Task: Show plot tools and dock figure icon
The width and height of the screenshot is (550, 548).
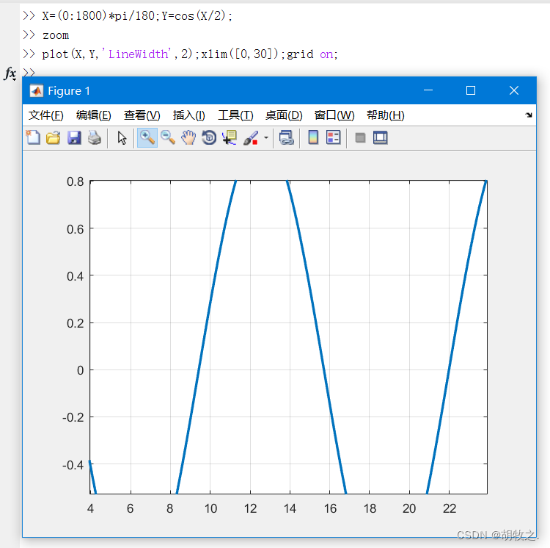Action: click(x=380, y=137)
